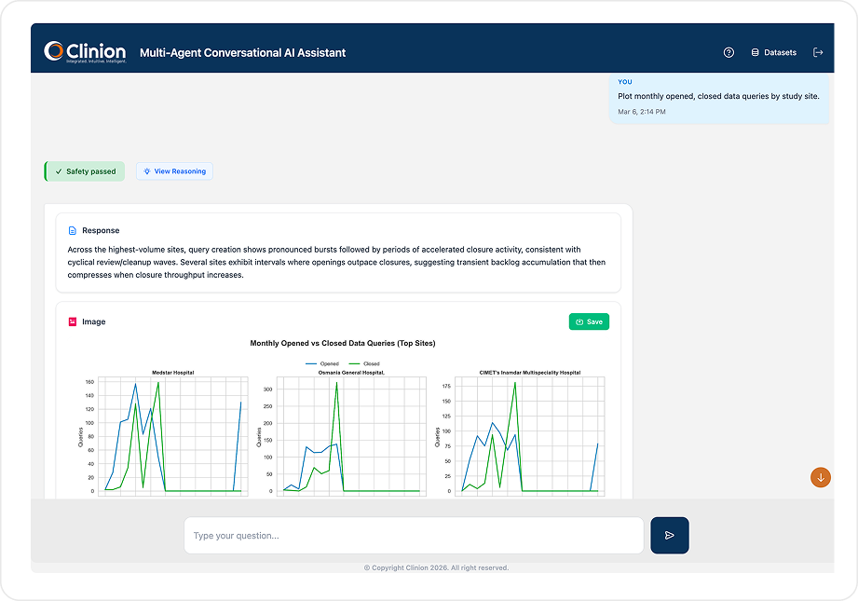
Task: Toggle the Opened series in chart legend
Action: (322, 364)
